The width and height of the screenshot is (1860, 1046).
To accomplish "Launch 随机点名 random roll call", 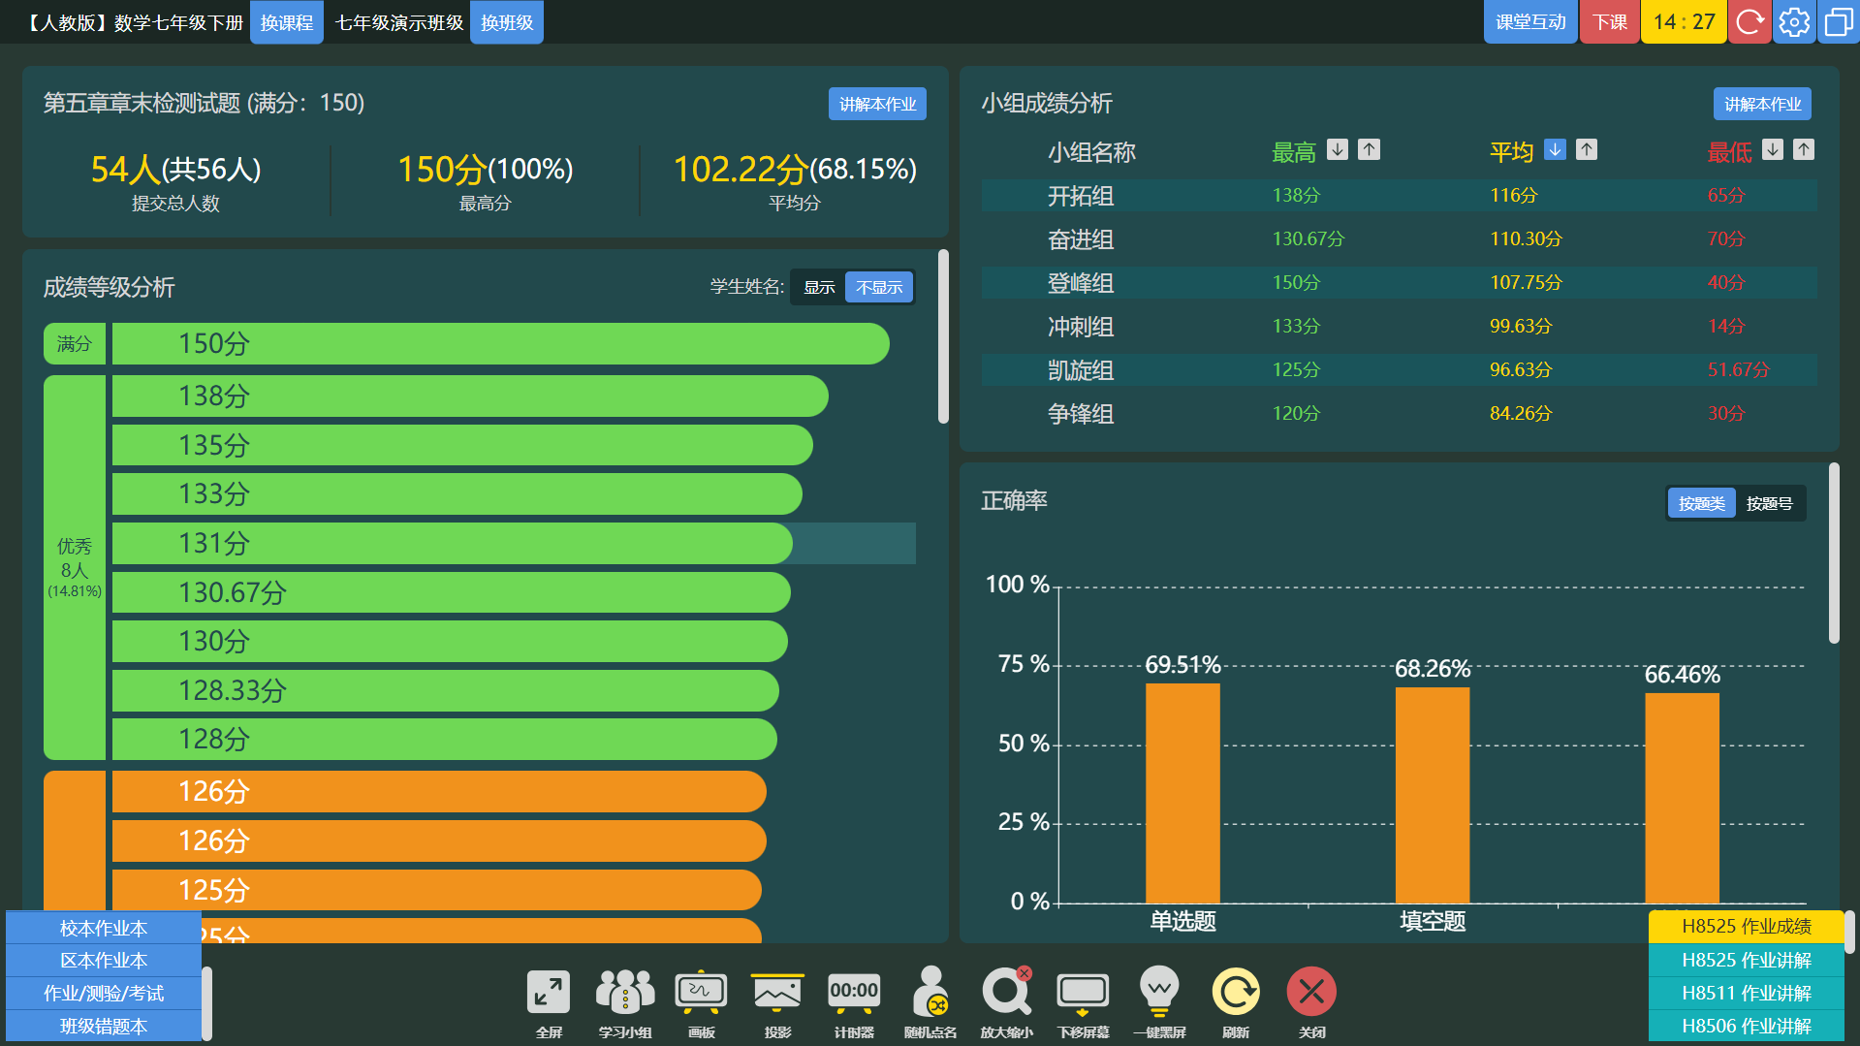I will [930, 994].
